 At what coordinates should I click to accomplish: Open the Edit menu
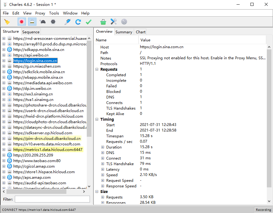point(16,13)
